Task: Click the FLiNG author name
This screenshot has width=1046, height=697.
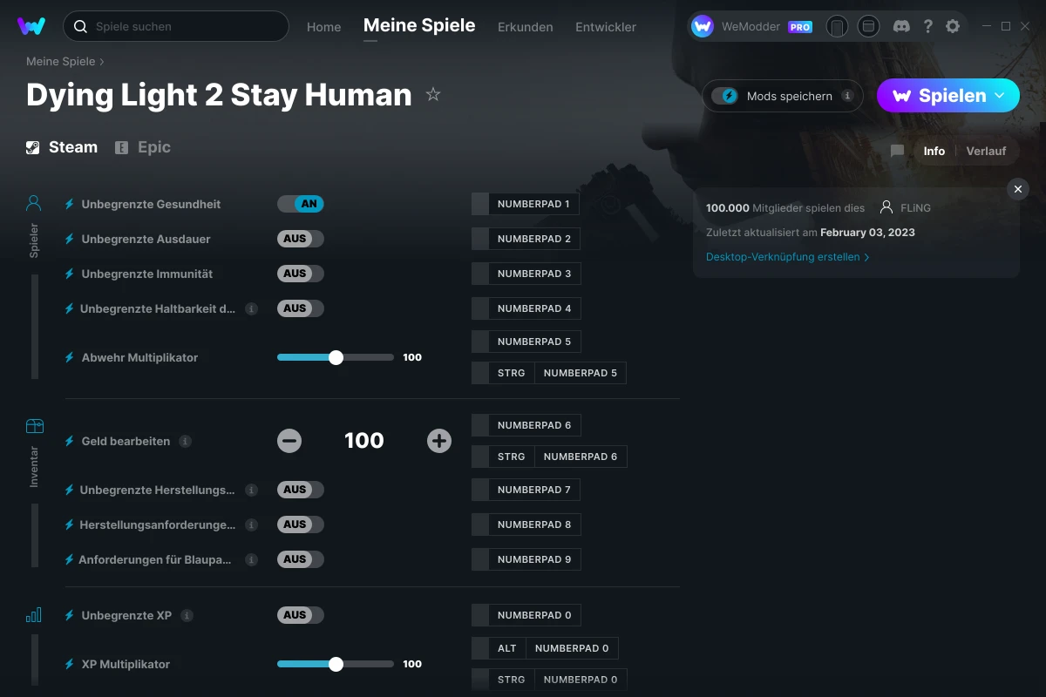Action: click(915, 208)
